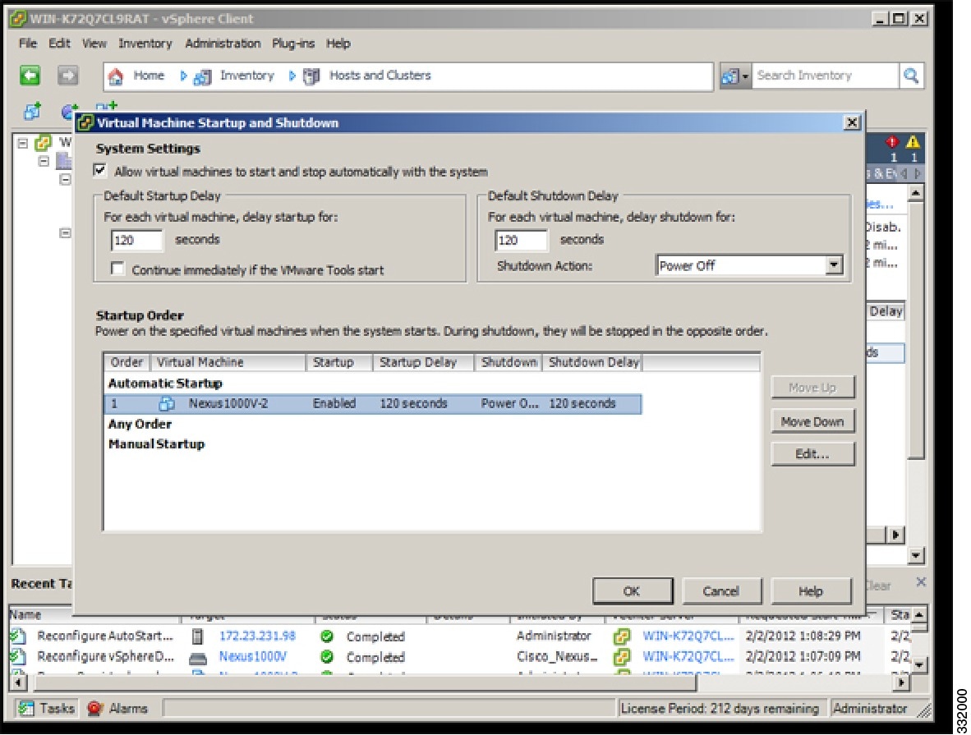Close the Startup and Shutdown dialog
971x735 pixels.
[x=852, y=122]
